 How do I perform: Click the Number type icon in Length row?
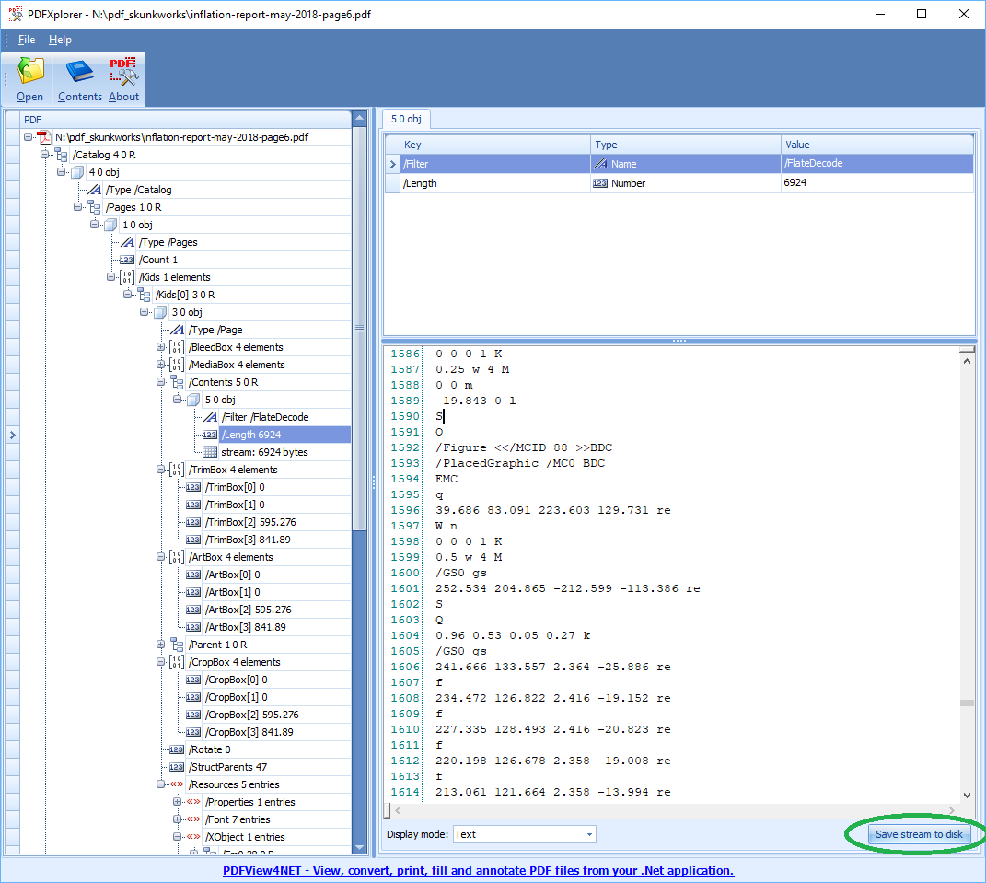point(600,183)
